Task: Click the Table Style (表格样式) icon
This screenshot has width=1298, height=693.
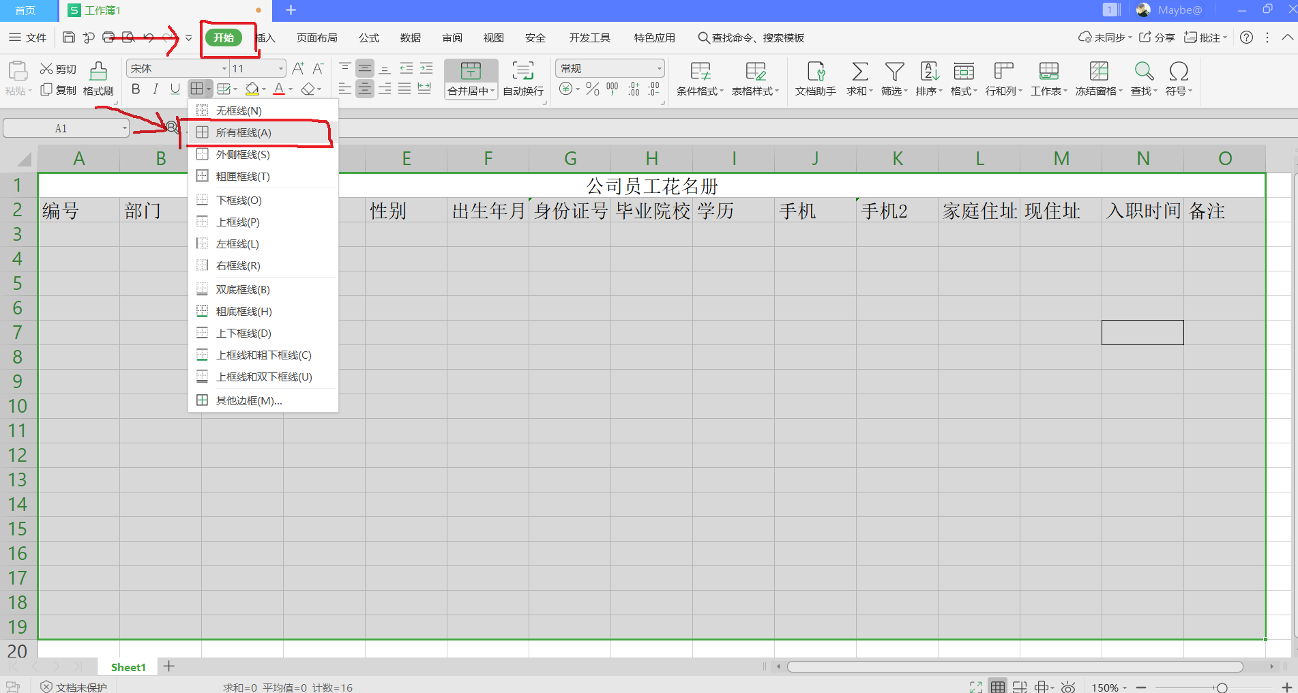Action: 755,72
